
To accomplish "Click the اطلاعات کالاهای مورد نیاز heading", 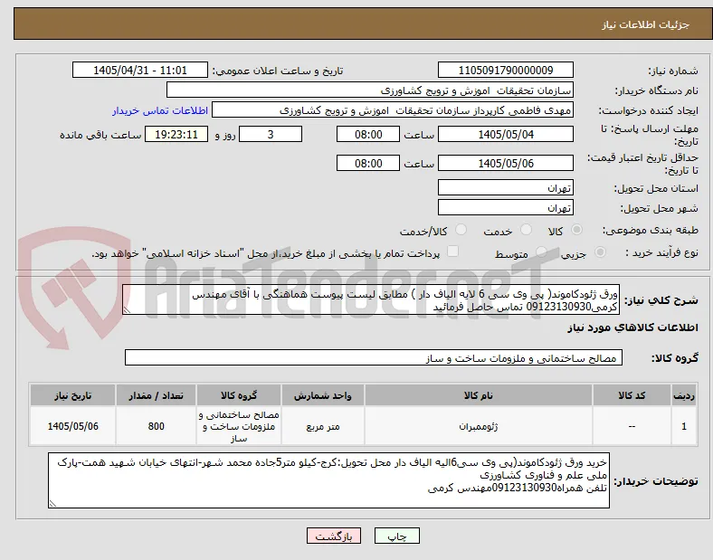I will coord(632,327).
